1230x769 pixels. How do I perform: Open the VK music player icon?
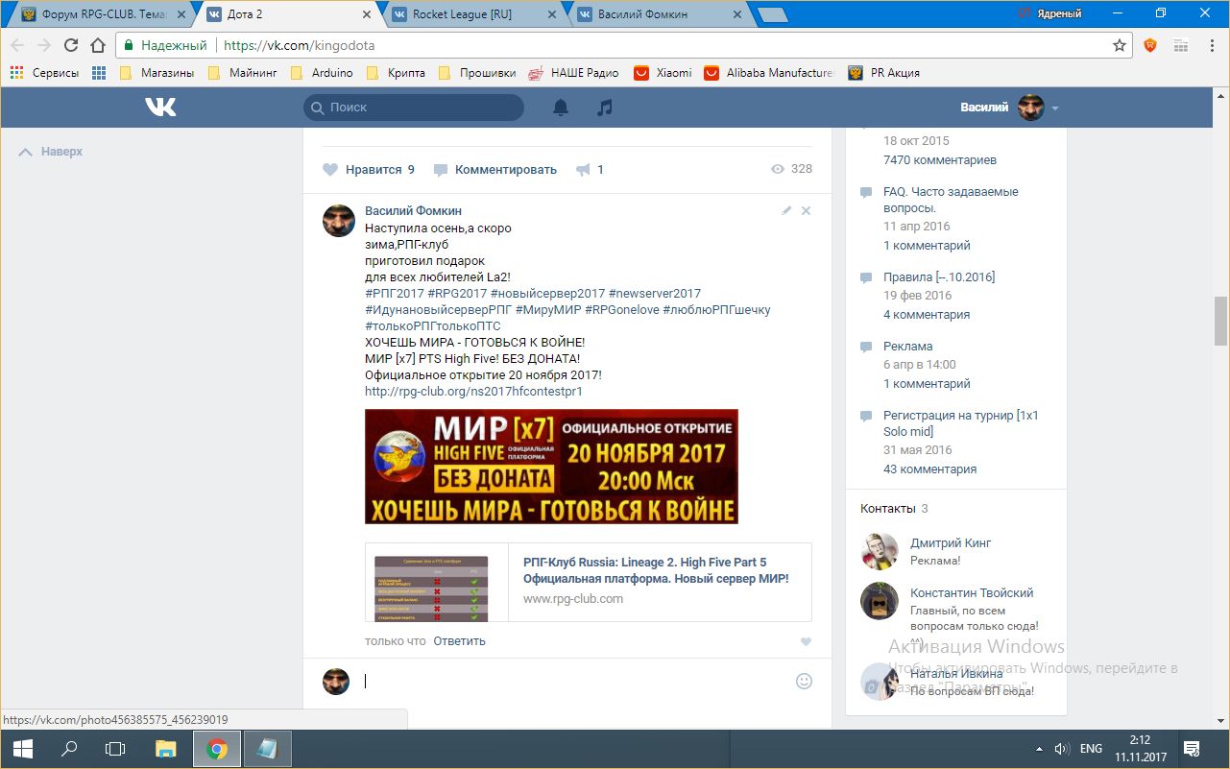click(x=604, y=108)
